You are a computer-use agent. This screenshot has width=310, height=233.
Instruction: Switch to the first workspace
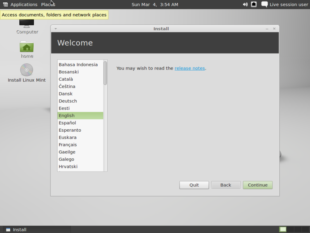pyautogui.click(x=283, y=230)
